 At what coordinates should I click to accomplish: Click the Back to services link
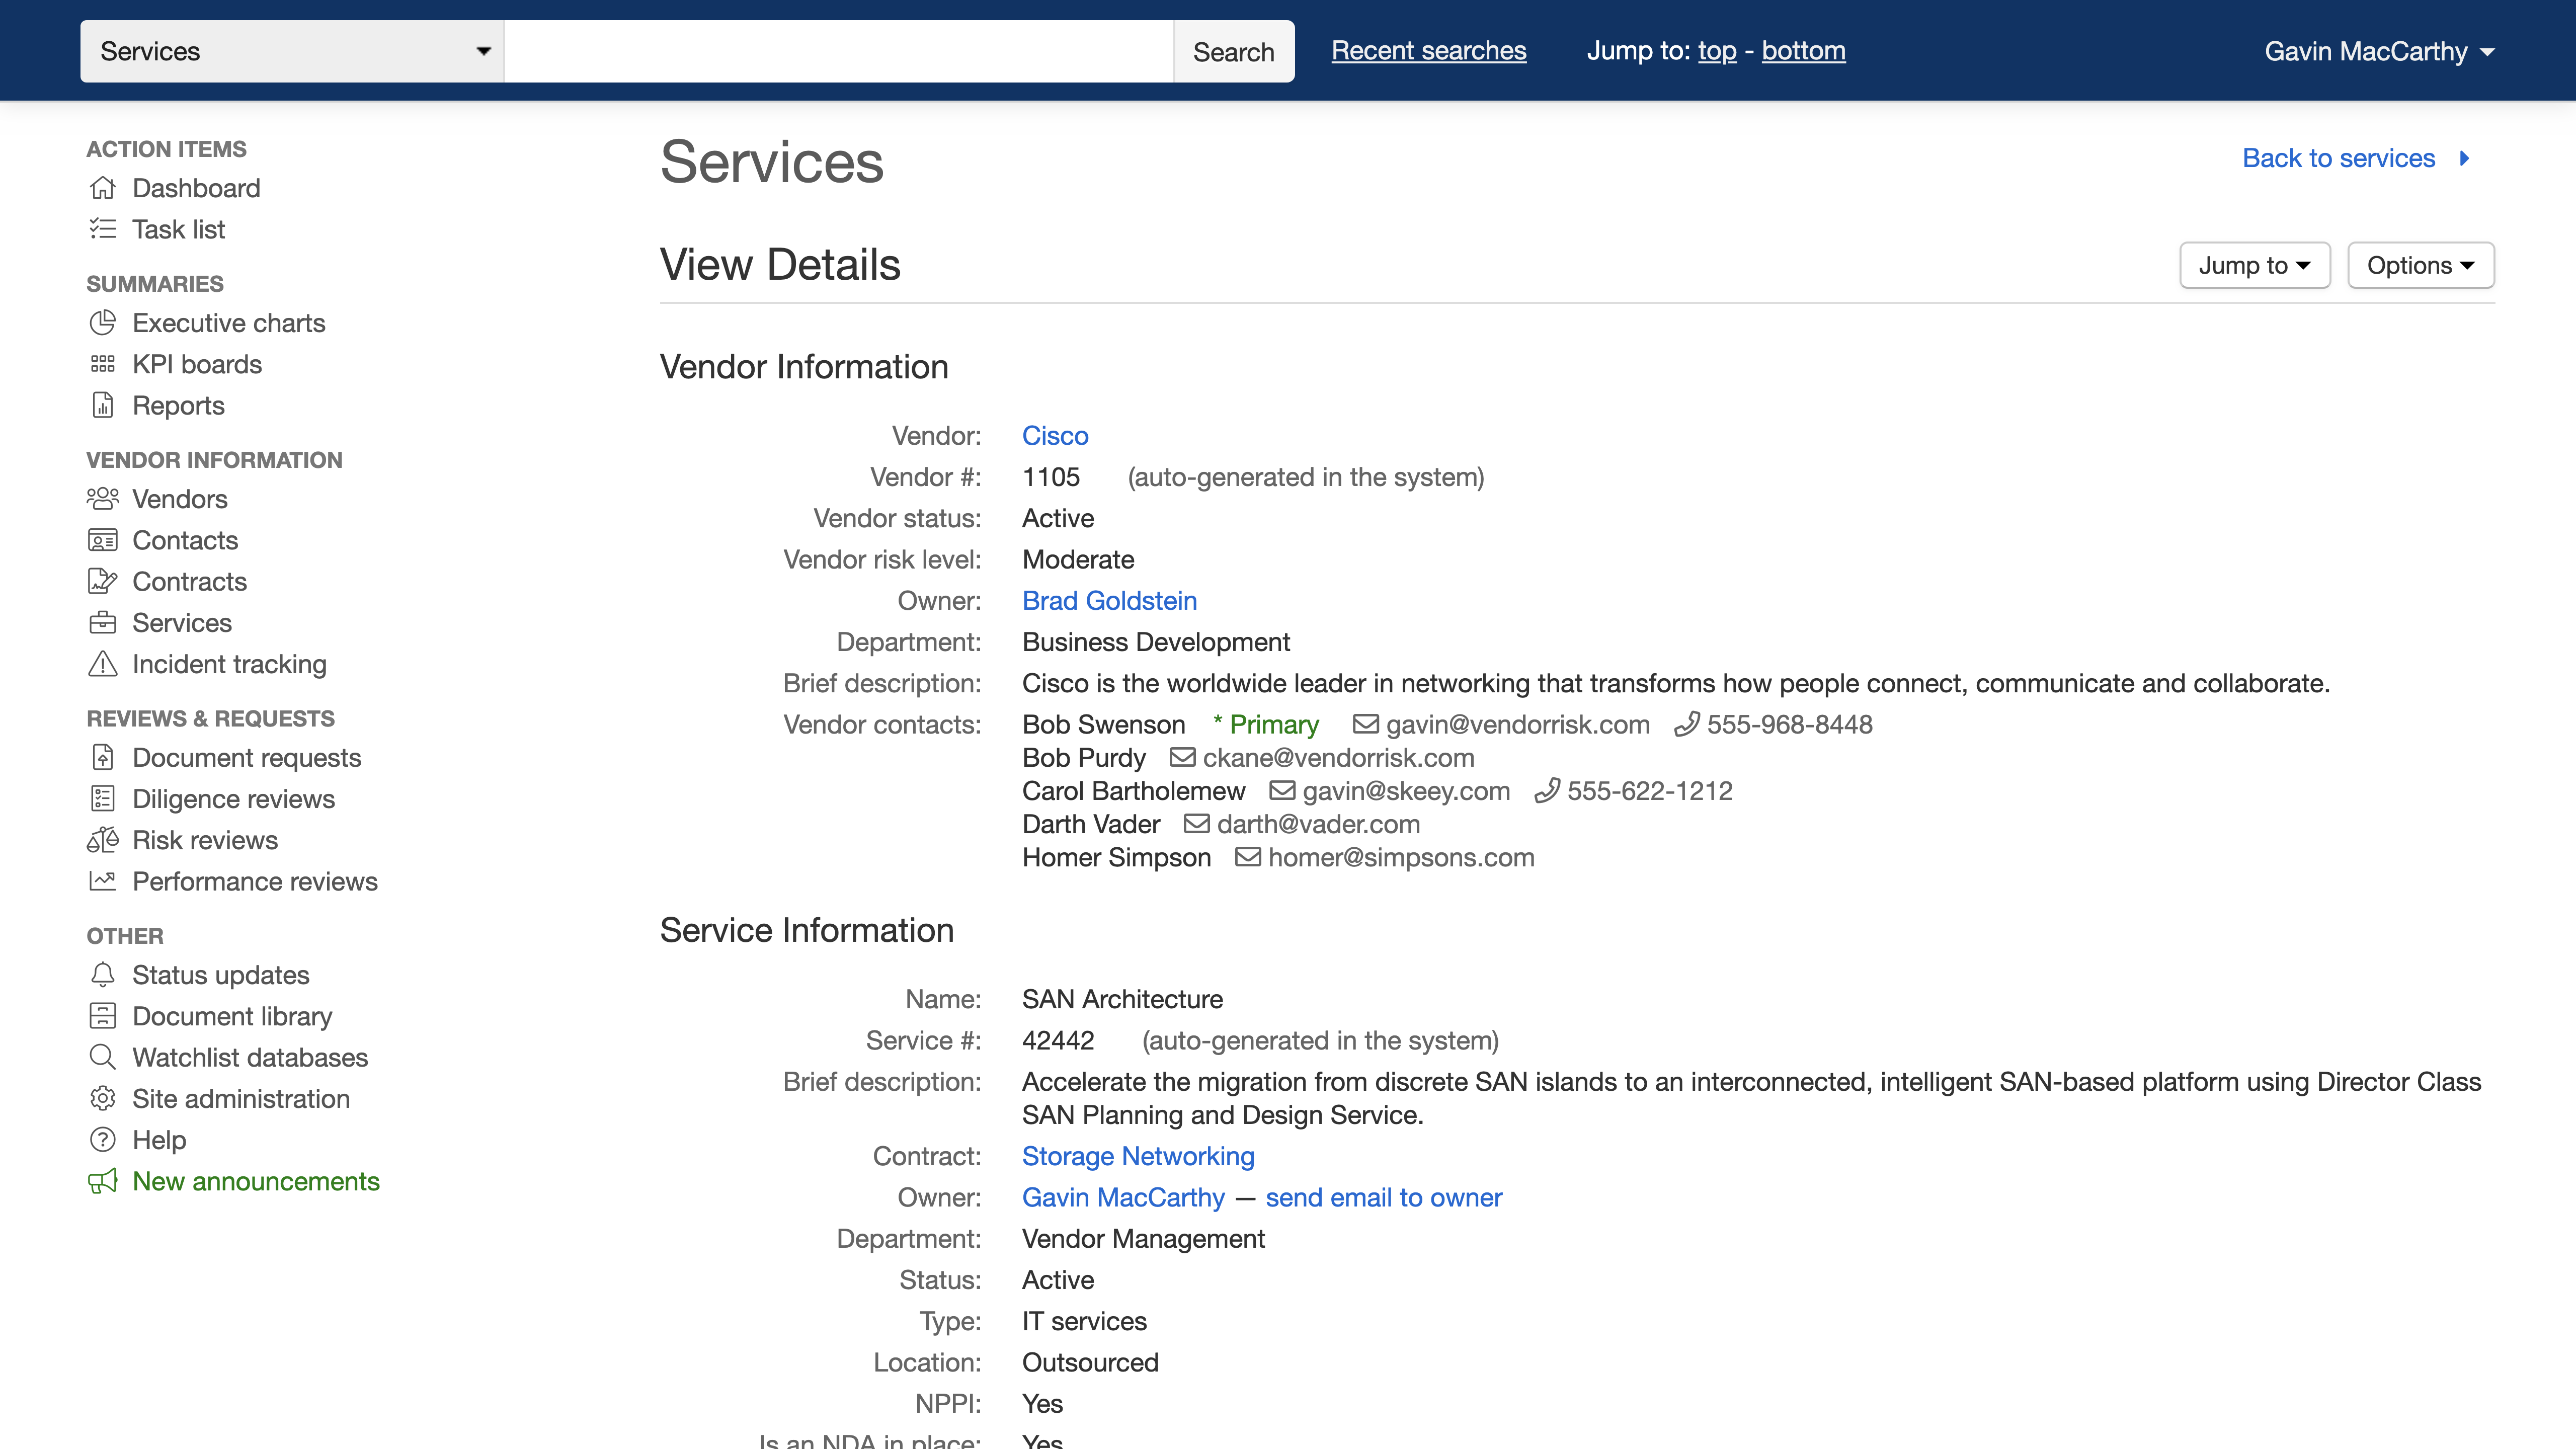point(2338,158)
